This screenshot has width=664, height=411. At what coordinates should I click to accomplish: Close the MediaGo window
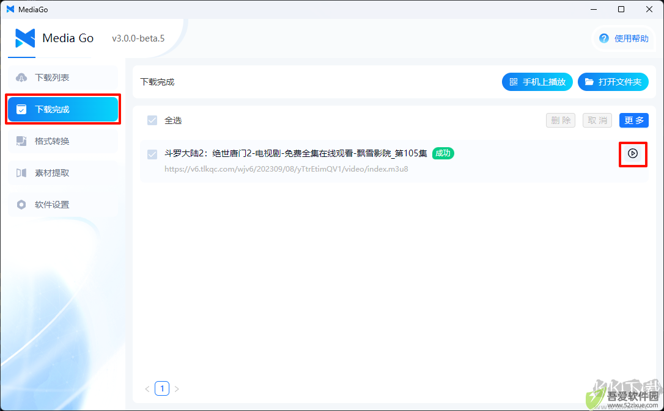pyautogui.click(x=649, y=9)
